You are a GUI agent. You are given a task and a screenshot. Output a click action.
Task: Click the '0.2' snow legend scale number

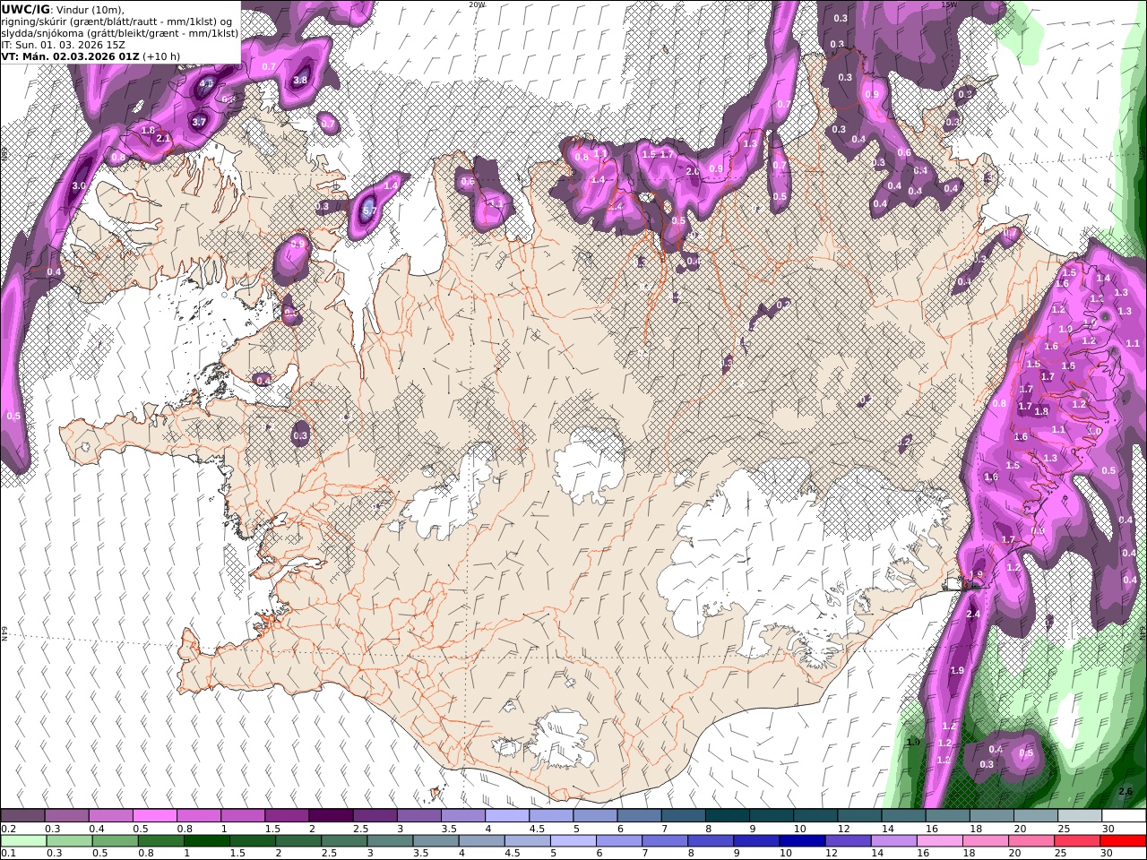(7, 829)
